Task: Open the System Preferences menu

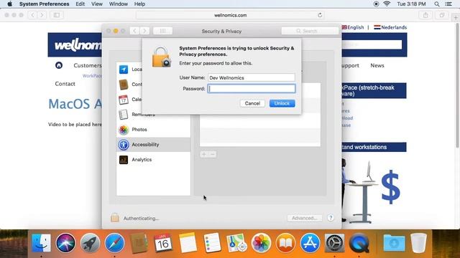Action: (x=45, y=4)
